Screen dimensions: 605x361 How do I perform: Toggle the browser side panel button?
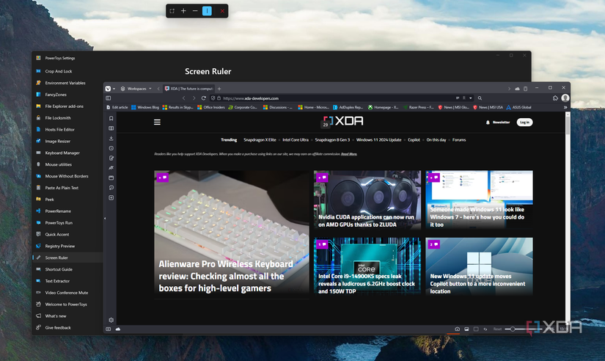click(x=109, y=98)
